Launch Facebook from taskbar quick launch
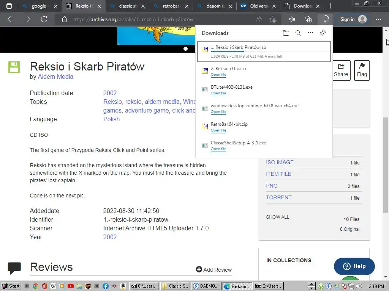This screenshot has height=291, width=389. tap(106, 286)
